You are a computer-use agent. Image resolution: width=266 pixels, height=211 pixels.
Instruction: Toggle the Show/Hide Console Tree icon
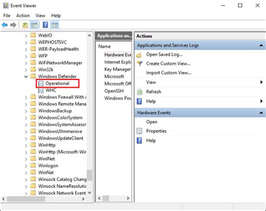point(34,25)
